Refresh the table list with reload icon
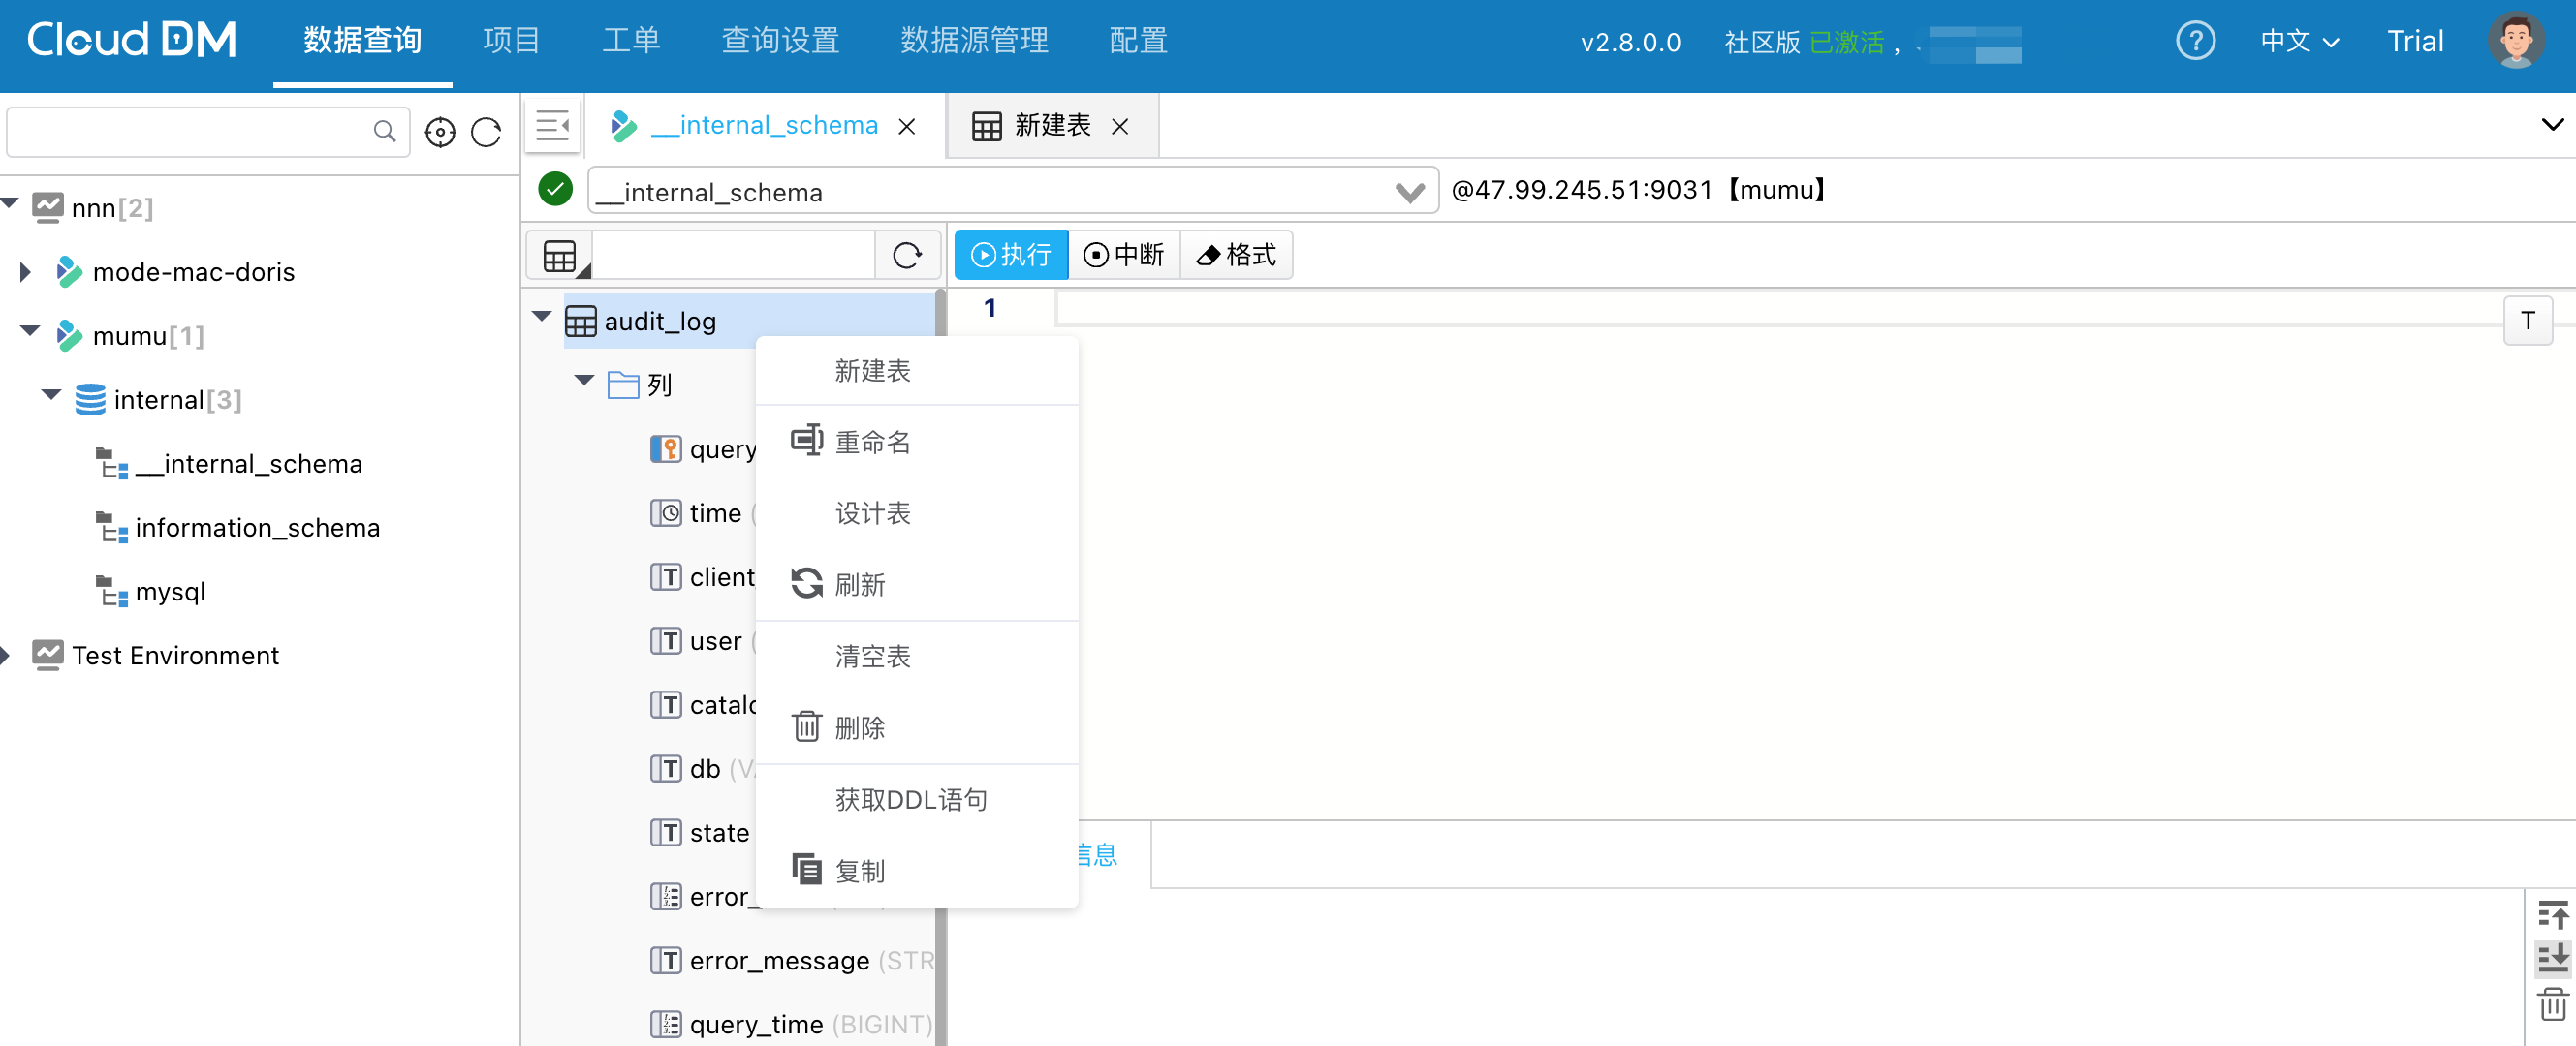Screen dimensions: 2576x1046 point(907,256)
